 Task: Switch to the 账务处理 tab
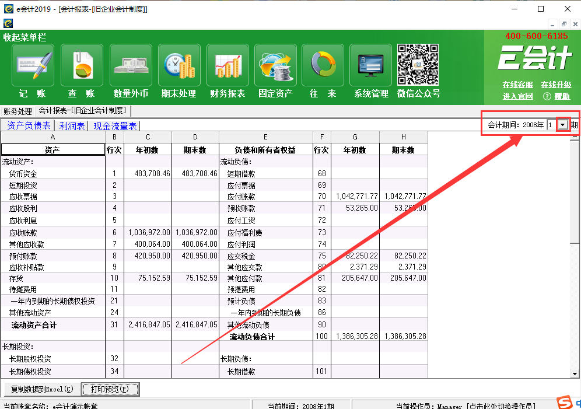coord(17,111)
